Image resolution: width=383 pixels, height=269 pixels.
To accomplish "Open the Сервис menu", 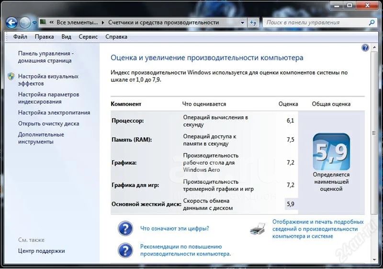I will [x=88, y=37].
